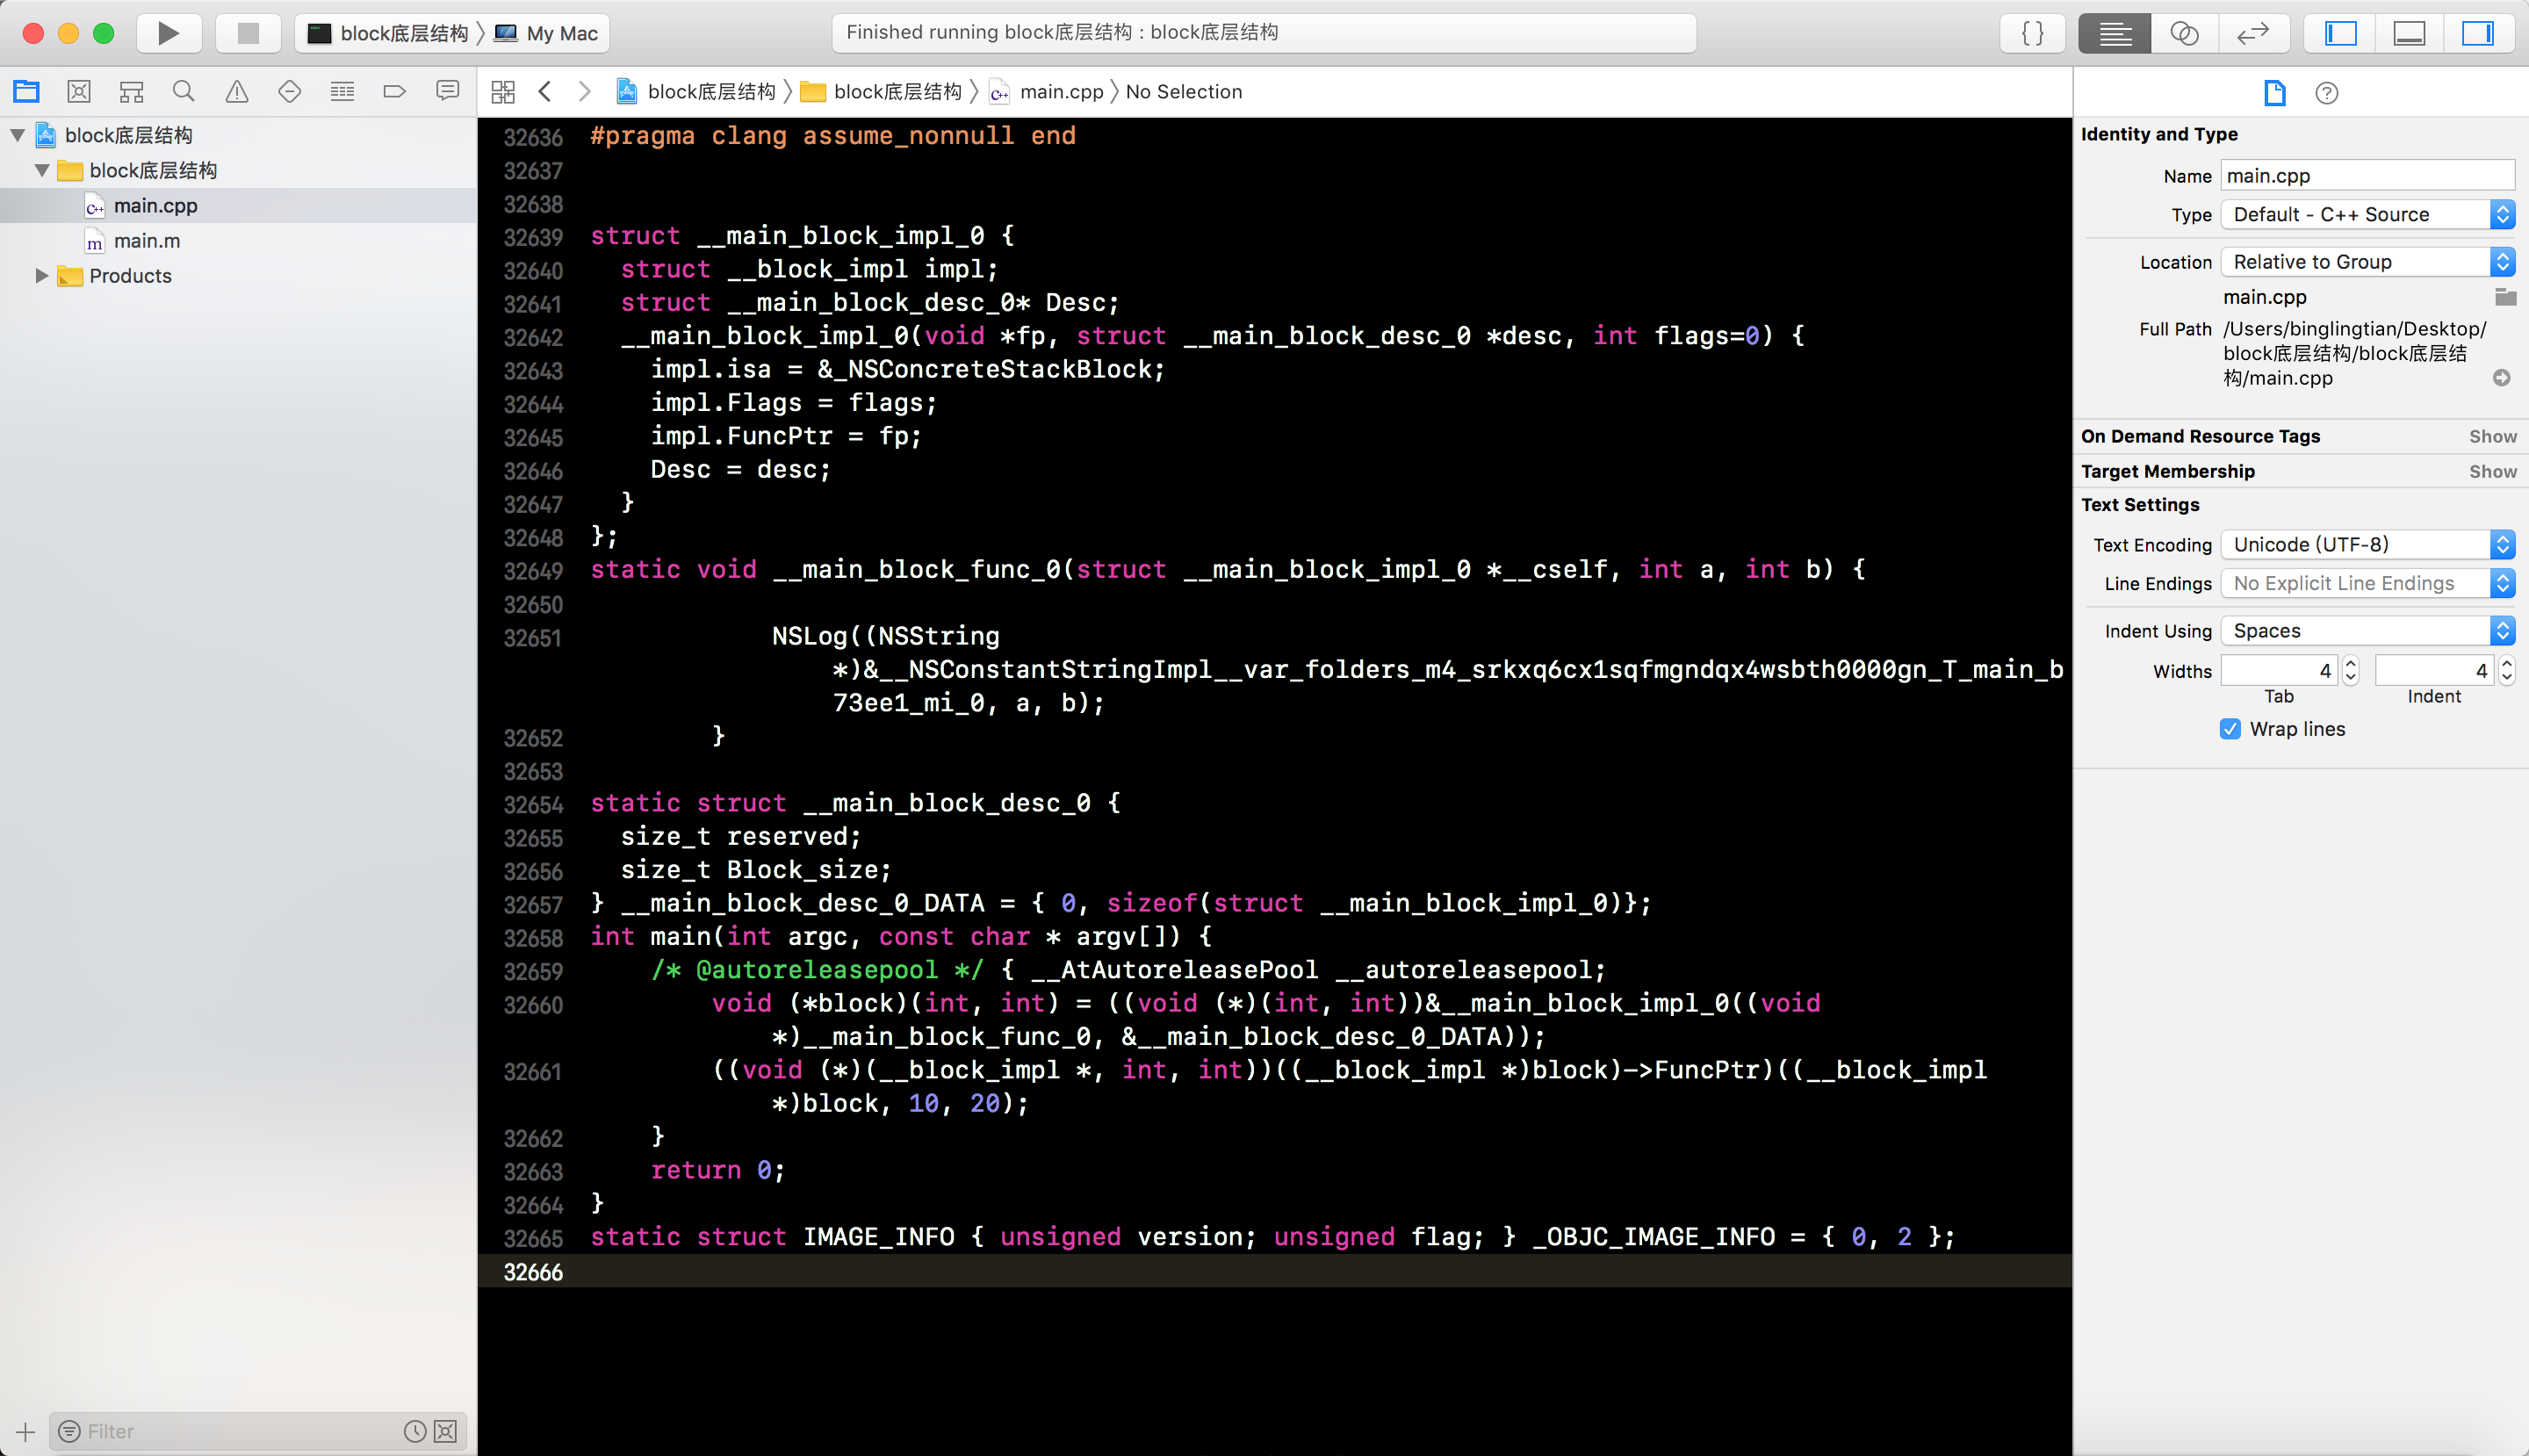2529x1456 pixels.
Task: Open the source control navigator icon
Action: click(79, 92)
